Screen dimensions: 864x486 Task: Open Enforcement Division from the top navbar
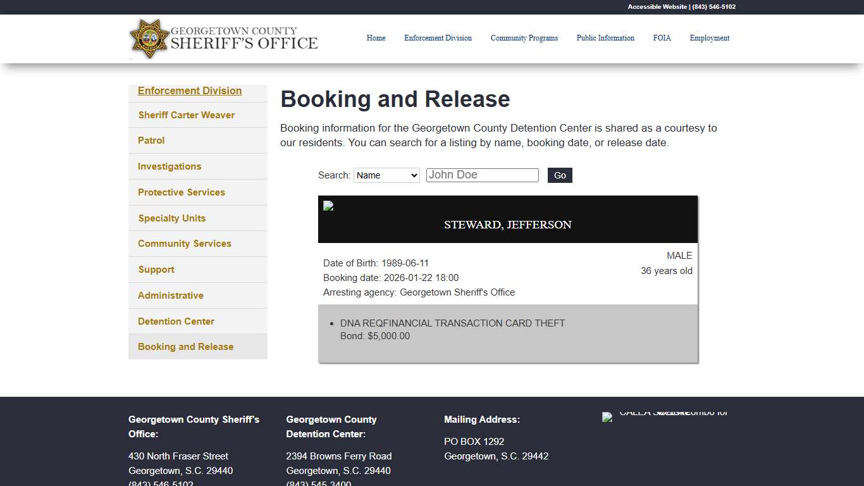pyautogui.click(x=438, y=38)
